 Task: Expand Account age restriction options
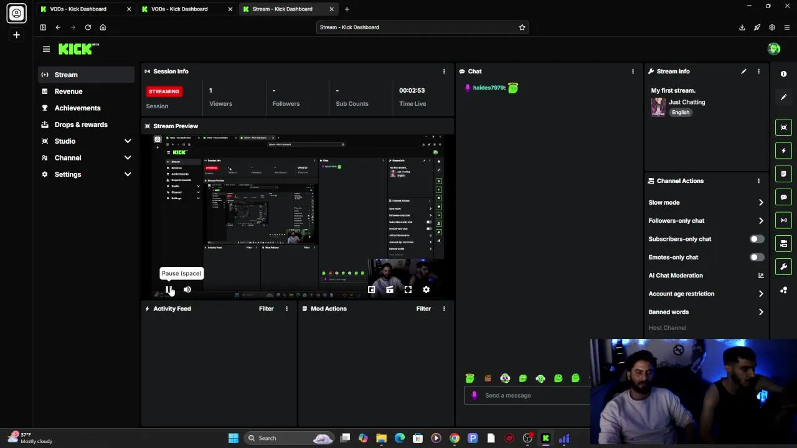[x=761, y=294]
